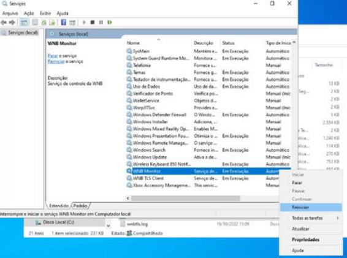This screenshot has width=347, height=258.
Task: Select the WarpJITSvc service row
Action: [208, 108]
